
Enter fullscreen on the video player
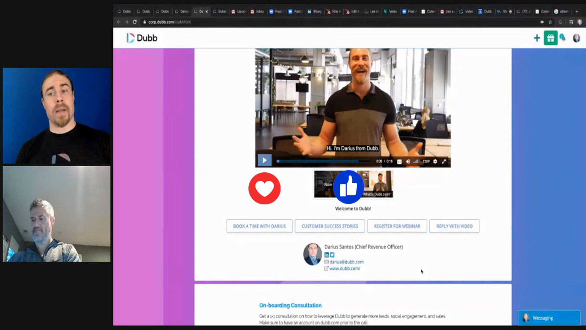click(444, 161)
